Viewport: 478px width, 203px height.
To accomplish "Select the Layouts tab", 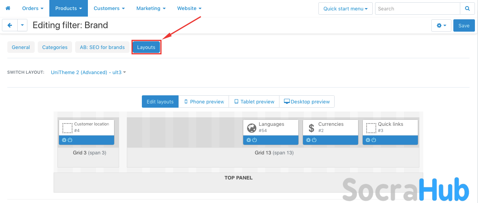I will pos(146,47).
